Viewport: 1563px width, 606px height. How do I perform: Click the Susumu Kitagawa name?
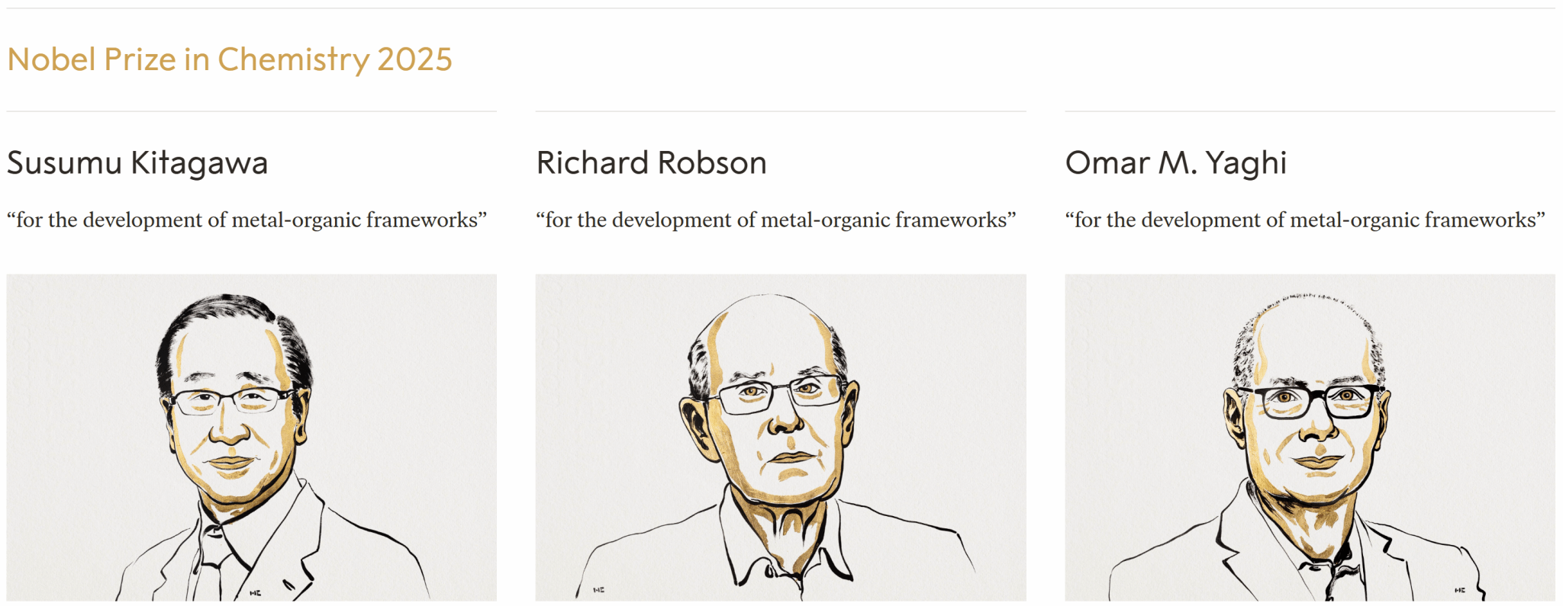point(137,163)
